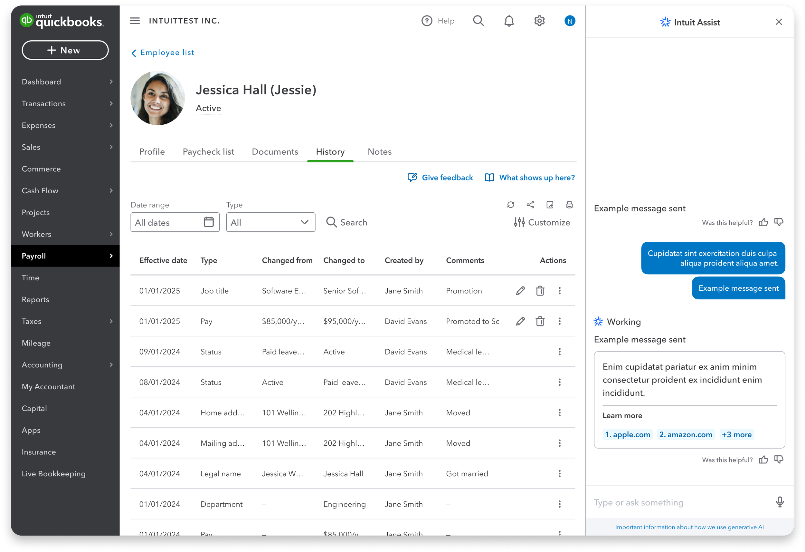Open more actions for Legal name row
The width and height of the screenshot is (805, 552).
559,473
